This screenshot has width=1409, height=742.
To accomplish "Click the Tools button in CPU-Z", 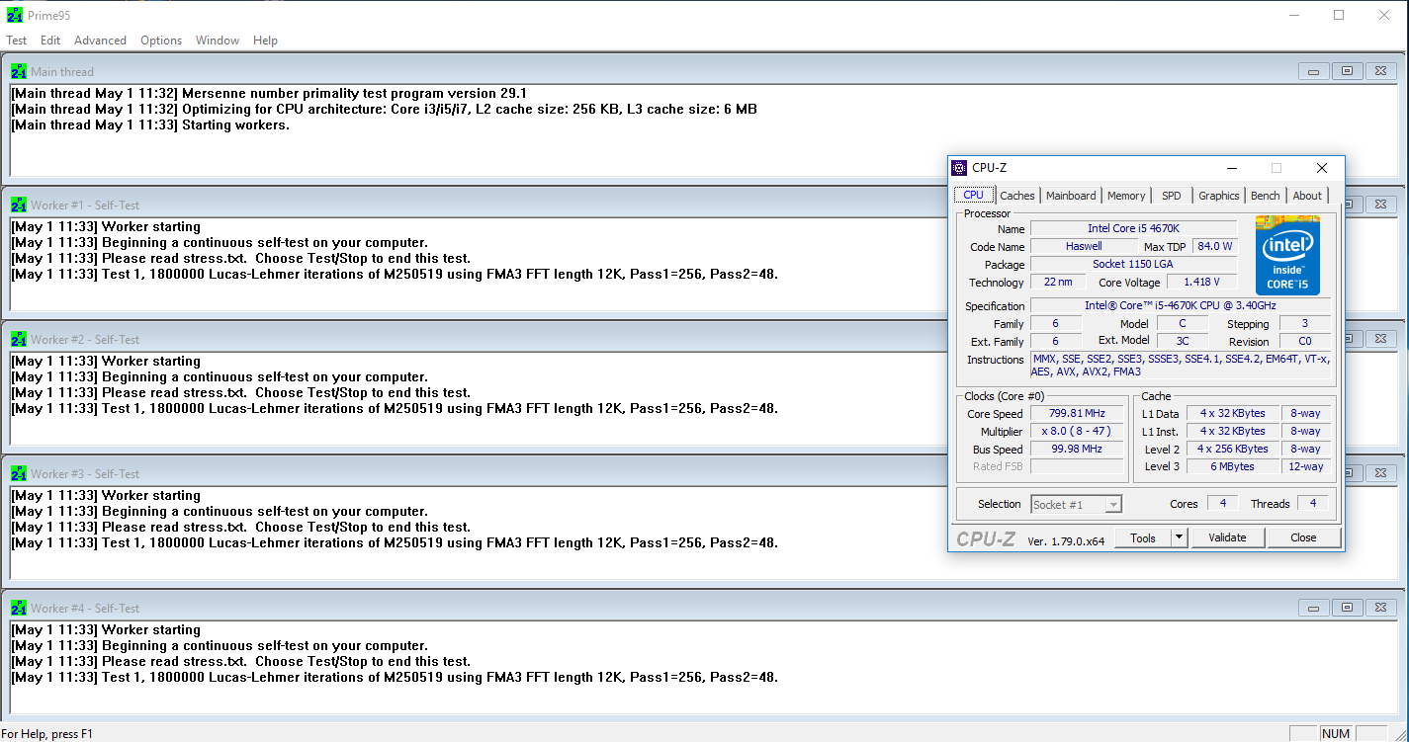I will (x=1143, y=537).
